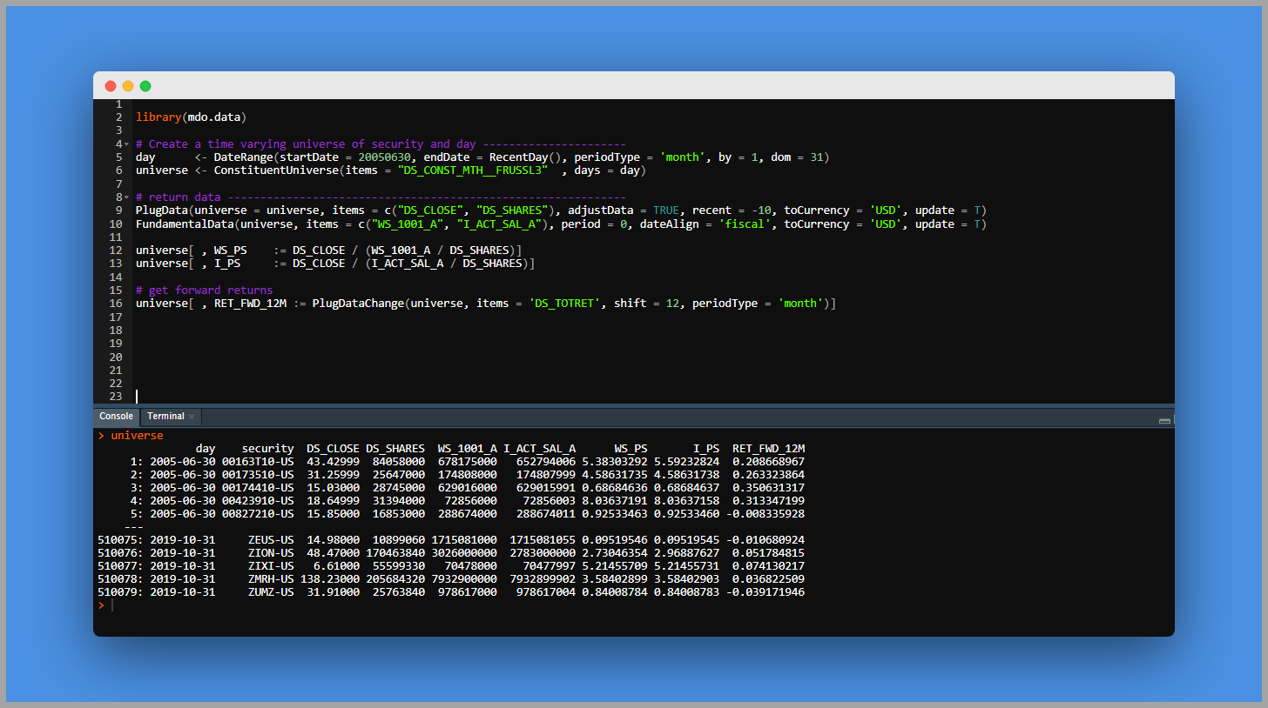Click line number 16 in the gutter
The height and width of the screenshot is (708, 1268).
[115, 304]
